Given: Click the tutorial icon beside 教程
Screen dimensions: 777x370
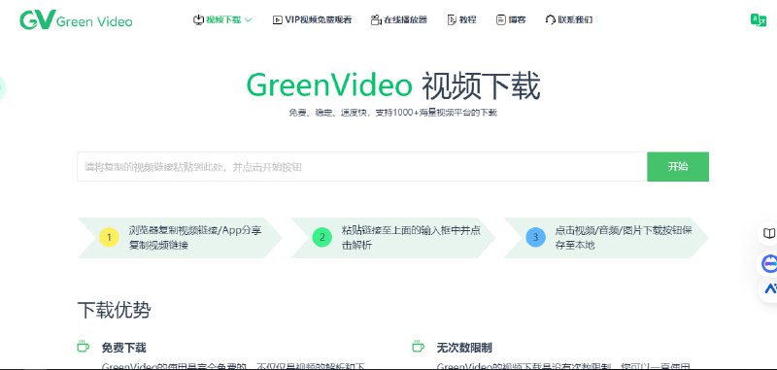Looking at the screenshot, I should (x=452, y=19).
